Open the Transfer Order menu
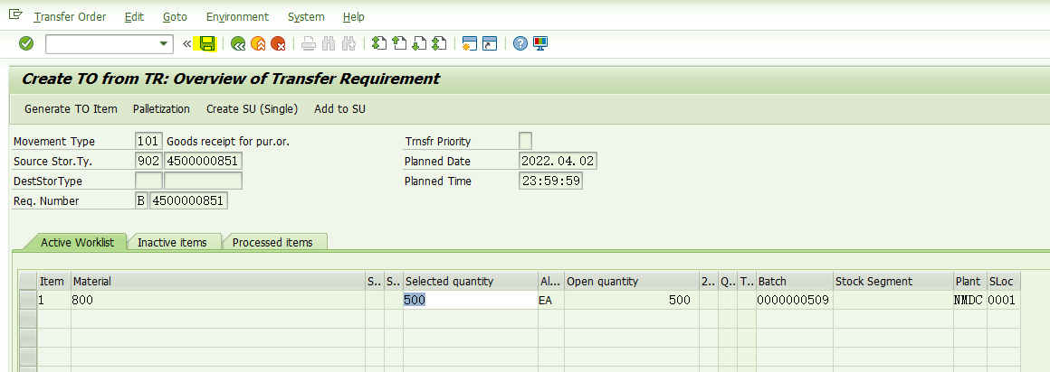This screenshot has width=1050, height=372. (70, 17)
